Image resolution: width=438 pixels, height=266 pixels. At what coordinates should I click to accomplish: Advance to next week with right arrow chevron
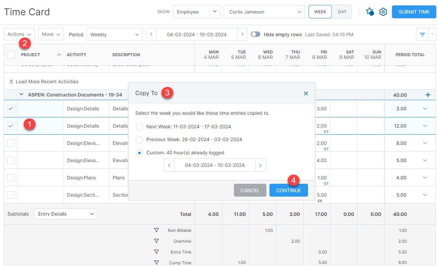coord(242,34)
